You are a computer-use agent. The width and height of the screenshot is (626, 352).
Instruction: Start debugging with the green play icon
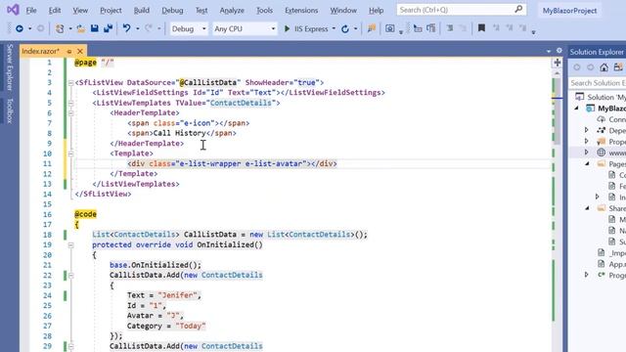(x=287, y=28)
